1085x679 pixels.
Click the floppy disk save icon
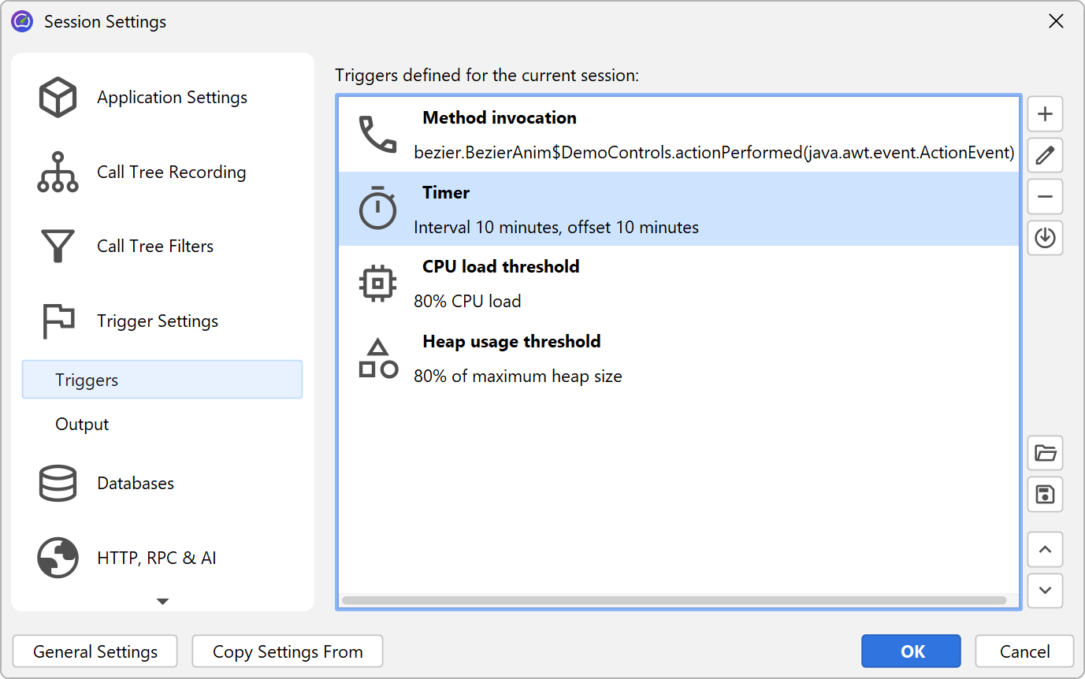tap(1045, 494)
